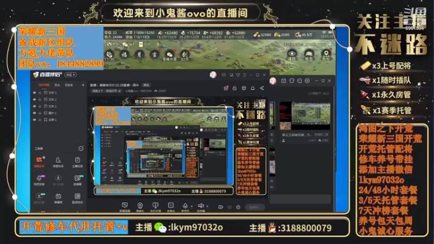Open the layout icon above preview

pos(244,88)
